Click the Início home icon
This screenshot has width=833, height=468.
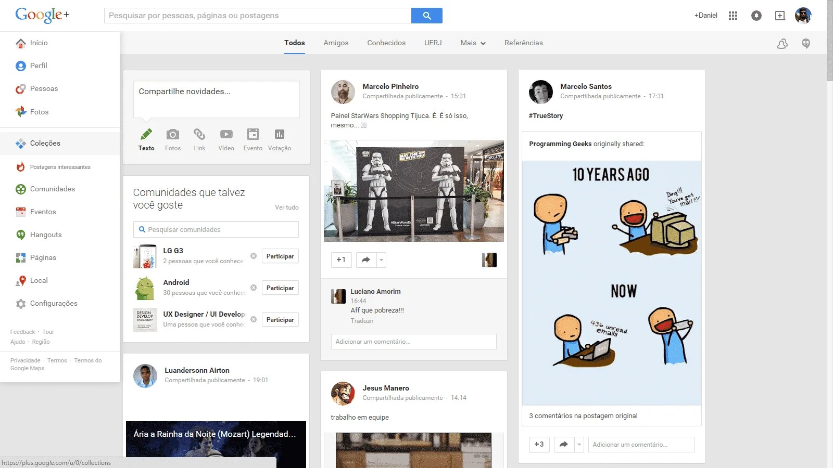21,43
